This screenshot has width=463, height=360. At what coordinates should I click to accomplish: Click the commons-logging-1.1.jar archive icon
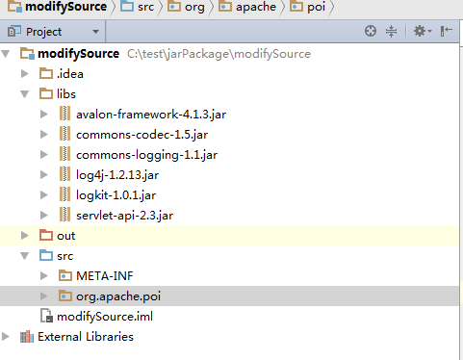(x=64, y=154)
